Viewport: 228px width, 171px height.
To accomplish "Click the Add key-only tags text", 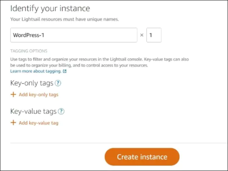I will 39,94.
